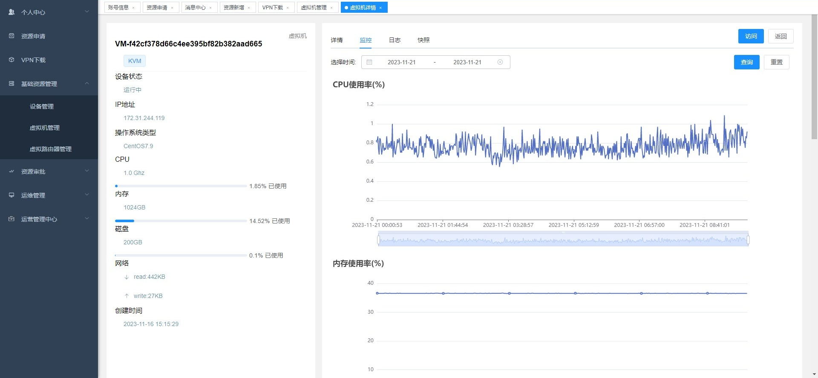Select the 监控 tab

click(x=366, y=40)
